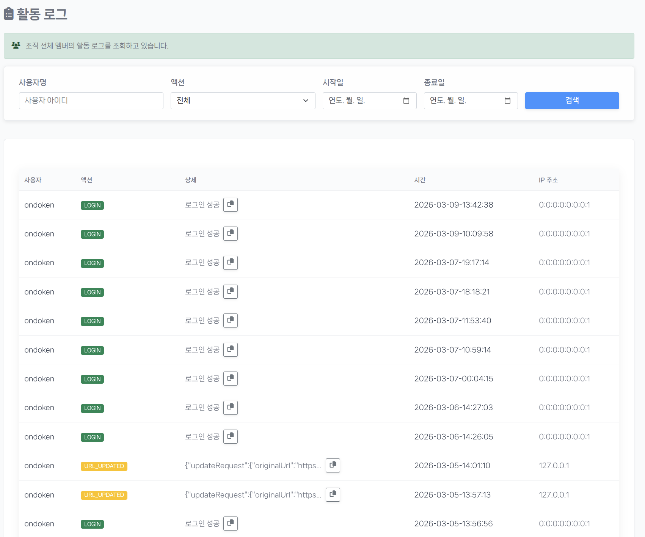The image size is (645, 537).
Task: Click the first URL_UPDATED badge
Action: pyautogui.click(x=104, y=466)
